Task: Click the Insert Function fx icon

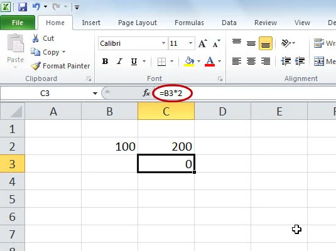Action: point(146,93)
